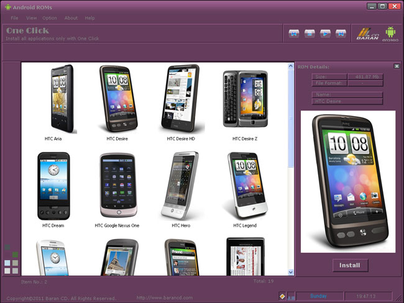Open the http://www.barancd.com link

coord(164,298)
